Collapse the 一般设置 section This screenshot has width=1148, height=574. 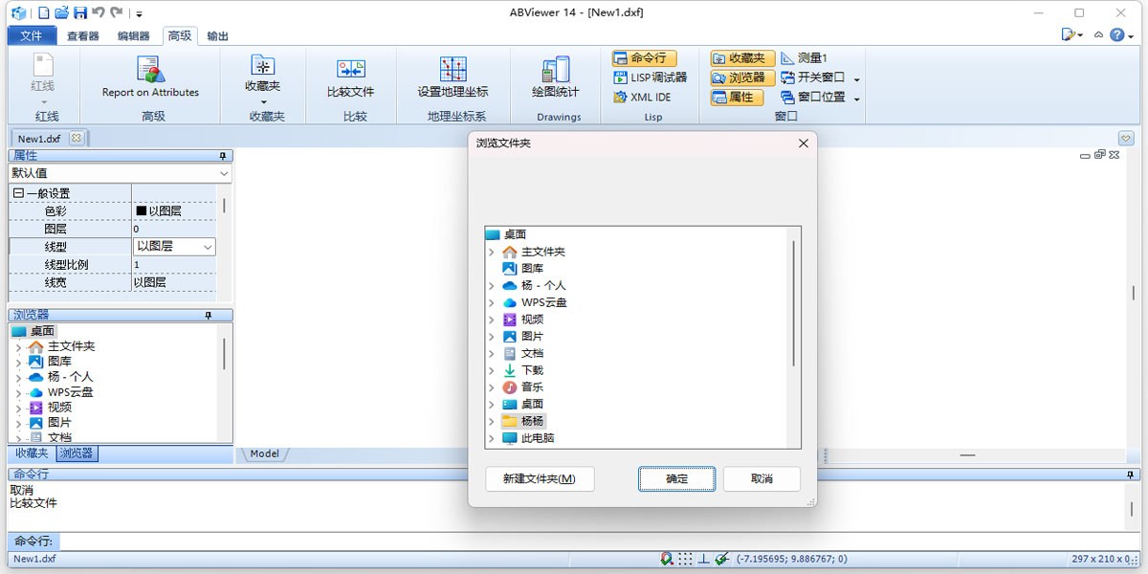point(17,193)
